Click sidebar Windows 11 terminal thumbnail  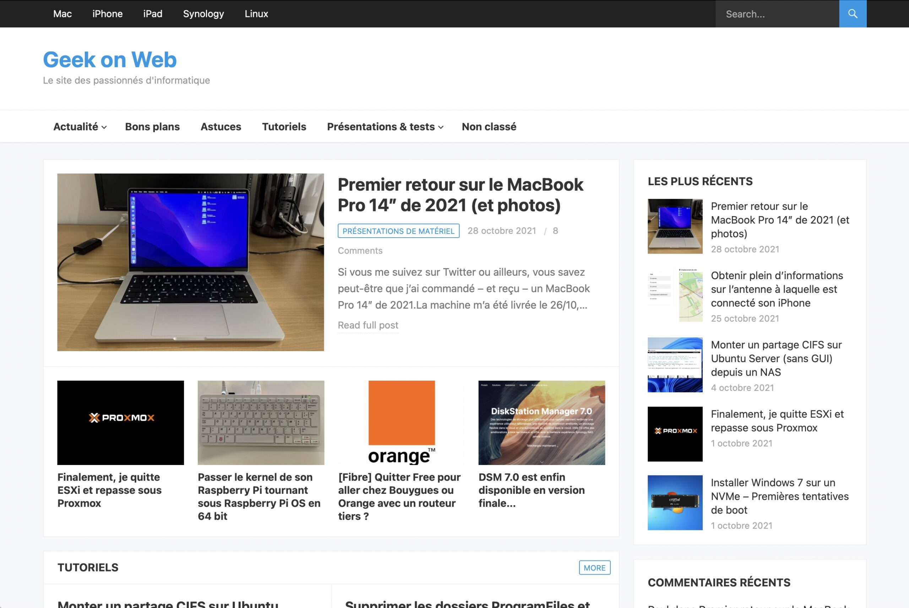click(x=675, y=365)
